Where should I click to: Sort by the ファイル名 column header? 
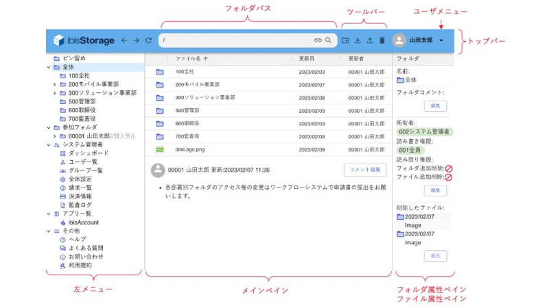(191, 59)
